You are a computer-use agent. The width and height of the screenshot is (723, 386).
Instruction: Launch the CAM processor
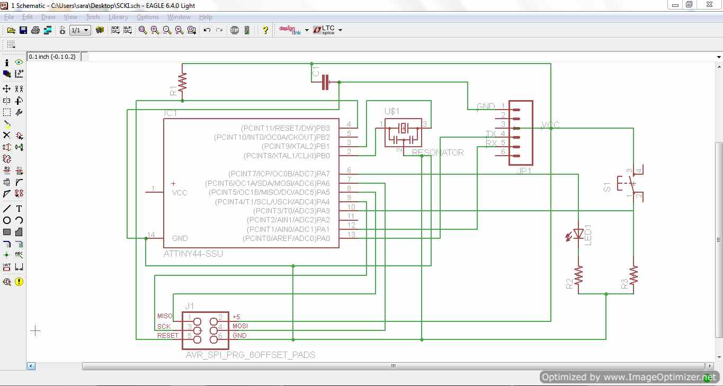tap(48, 30)
